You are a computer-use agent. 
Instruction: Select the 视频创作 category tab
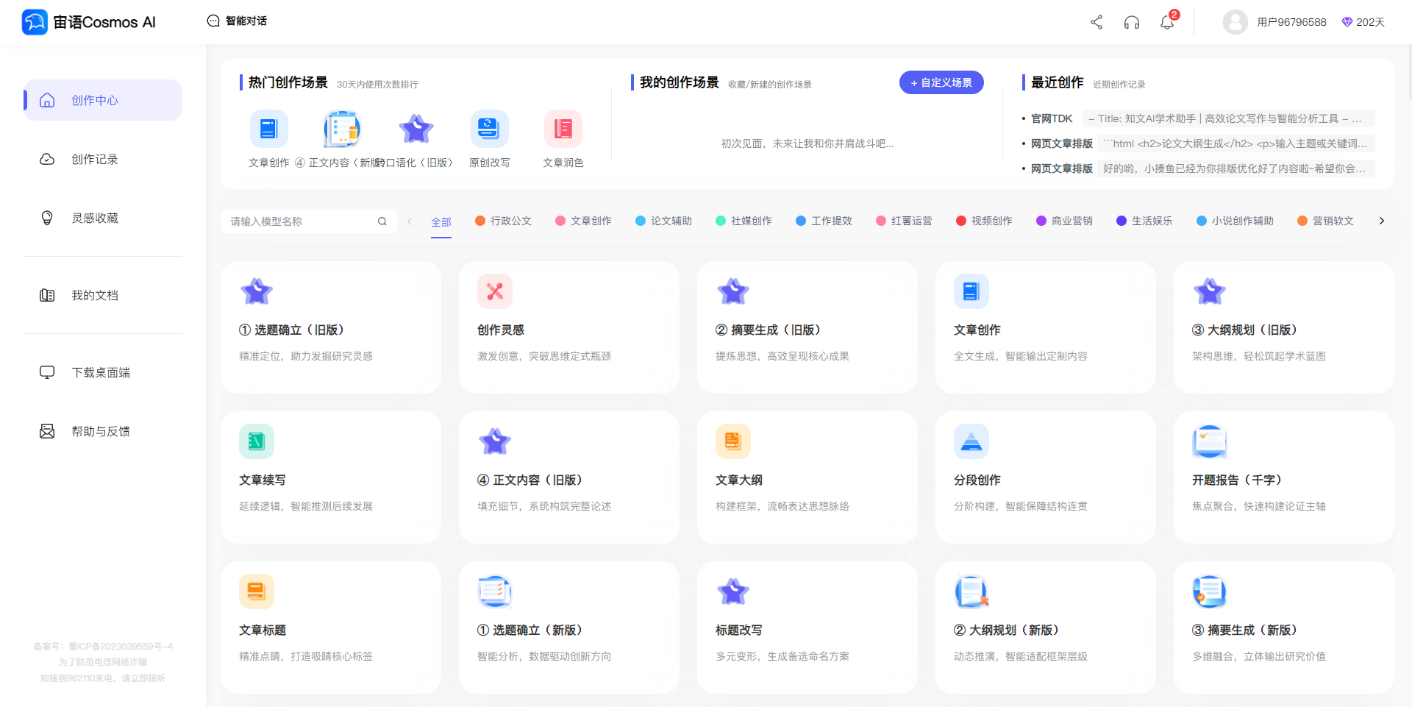point(985,221)
